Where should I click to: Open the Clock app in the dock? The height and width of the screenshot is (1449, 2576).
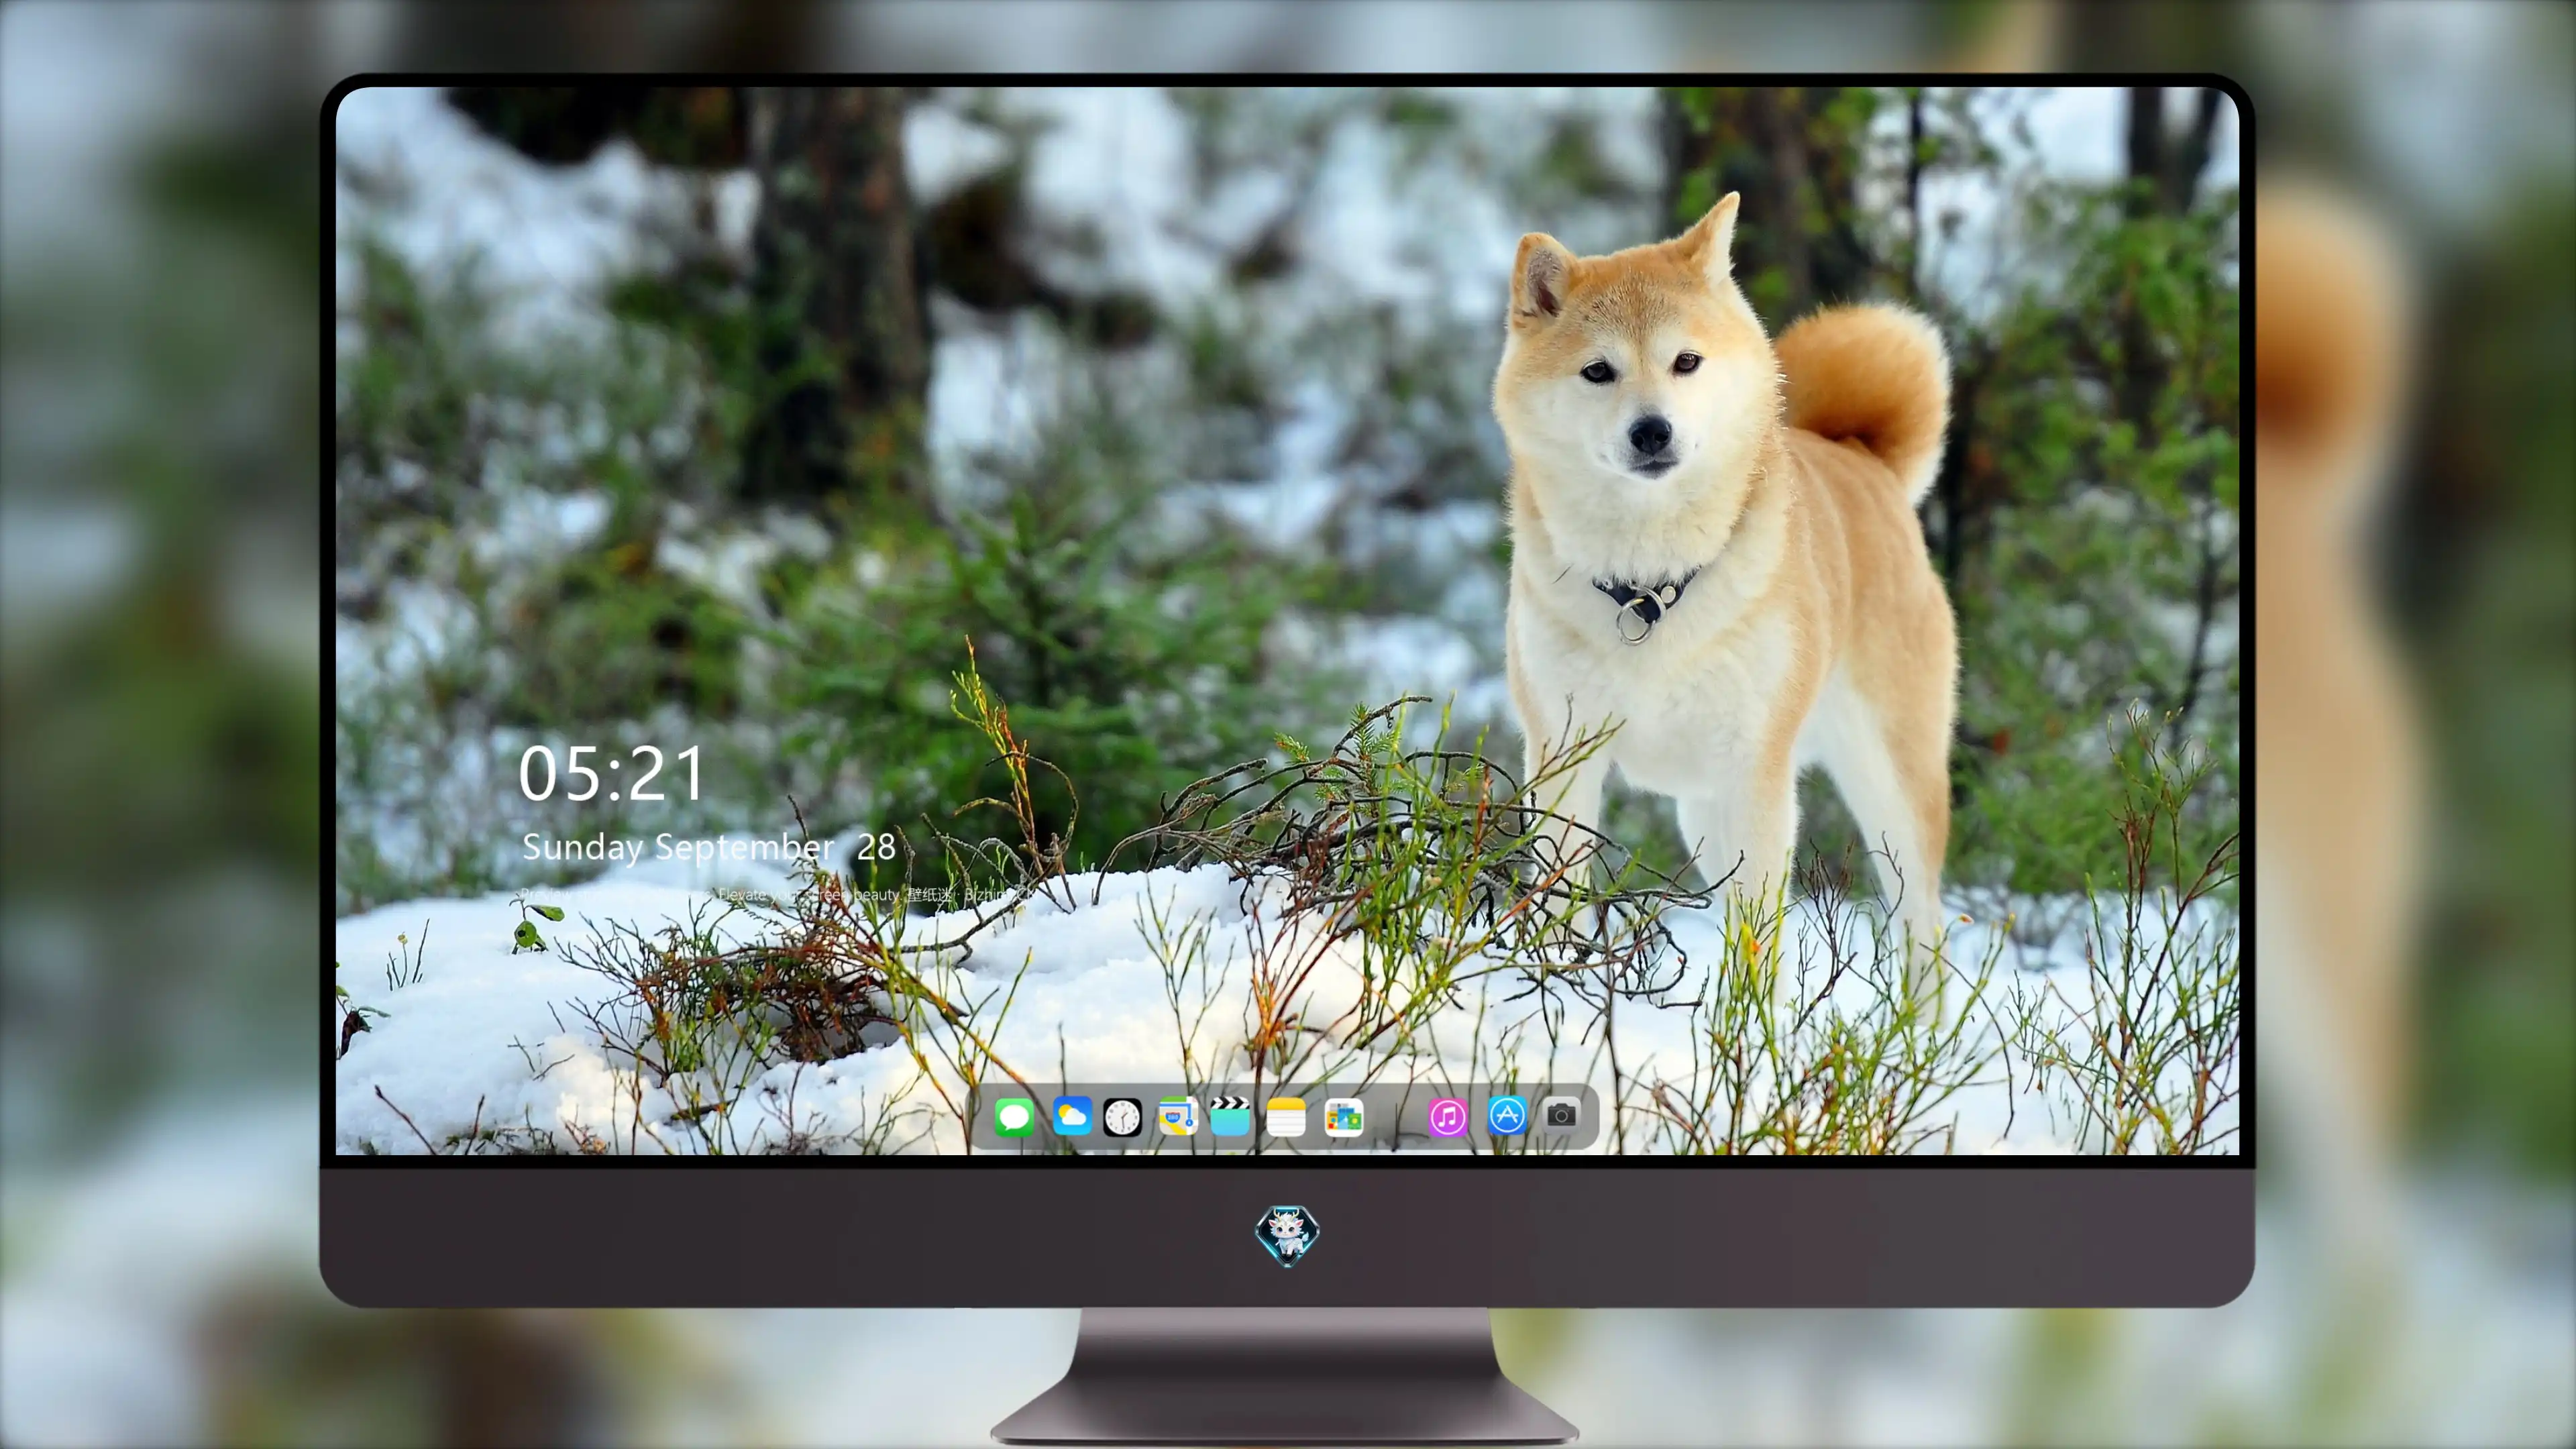[1122, 1117]
